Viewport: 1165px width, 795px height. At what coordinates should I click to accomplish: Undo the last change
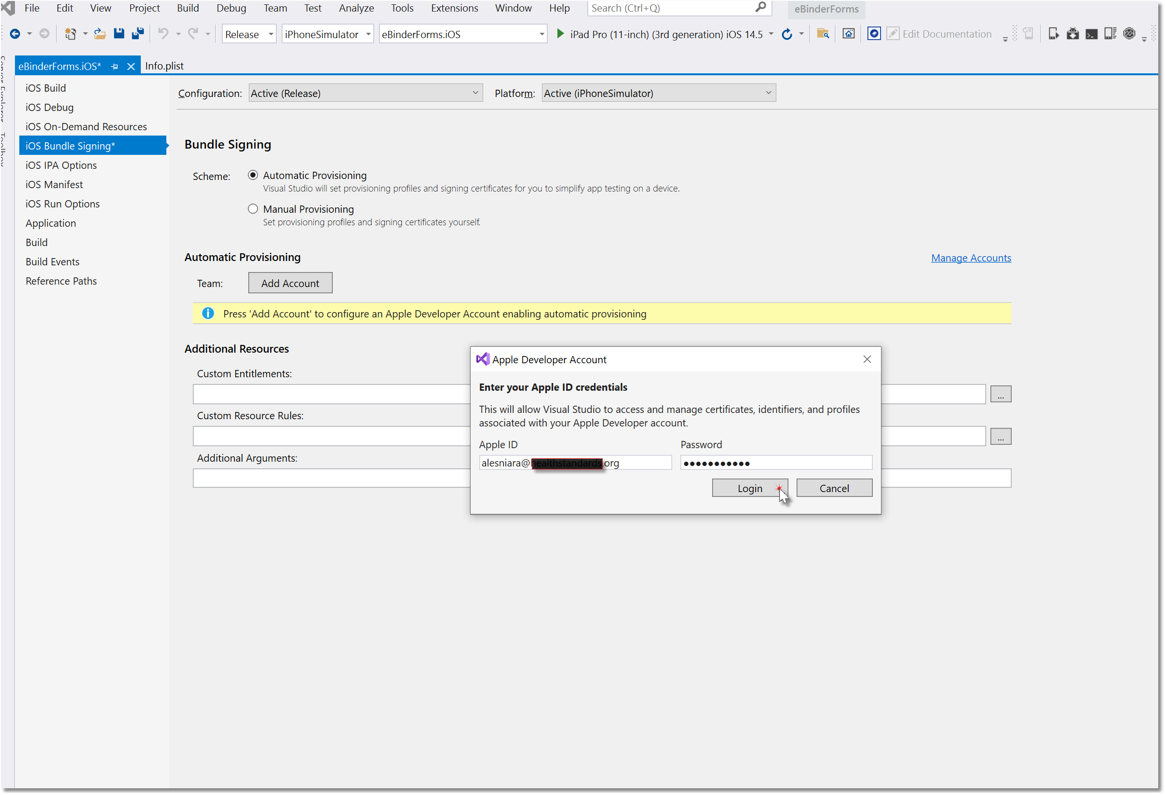click(163, 34)
